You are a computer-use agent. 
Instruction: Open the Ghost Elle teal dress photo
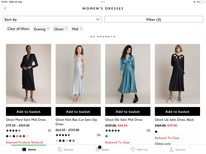pyautogui.click(x=128, y=74)
